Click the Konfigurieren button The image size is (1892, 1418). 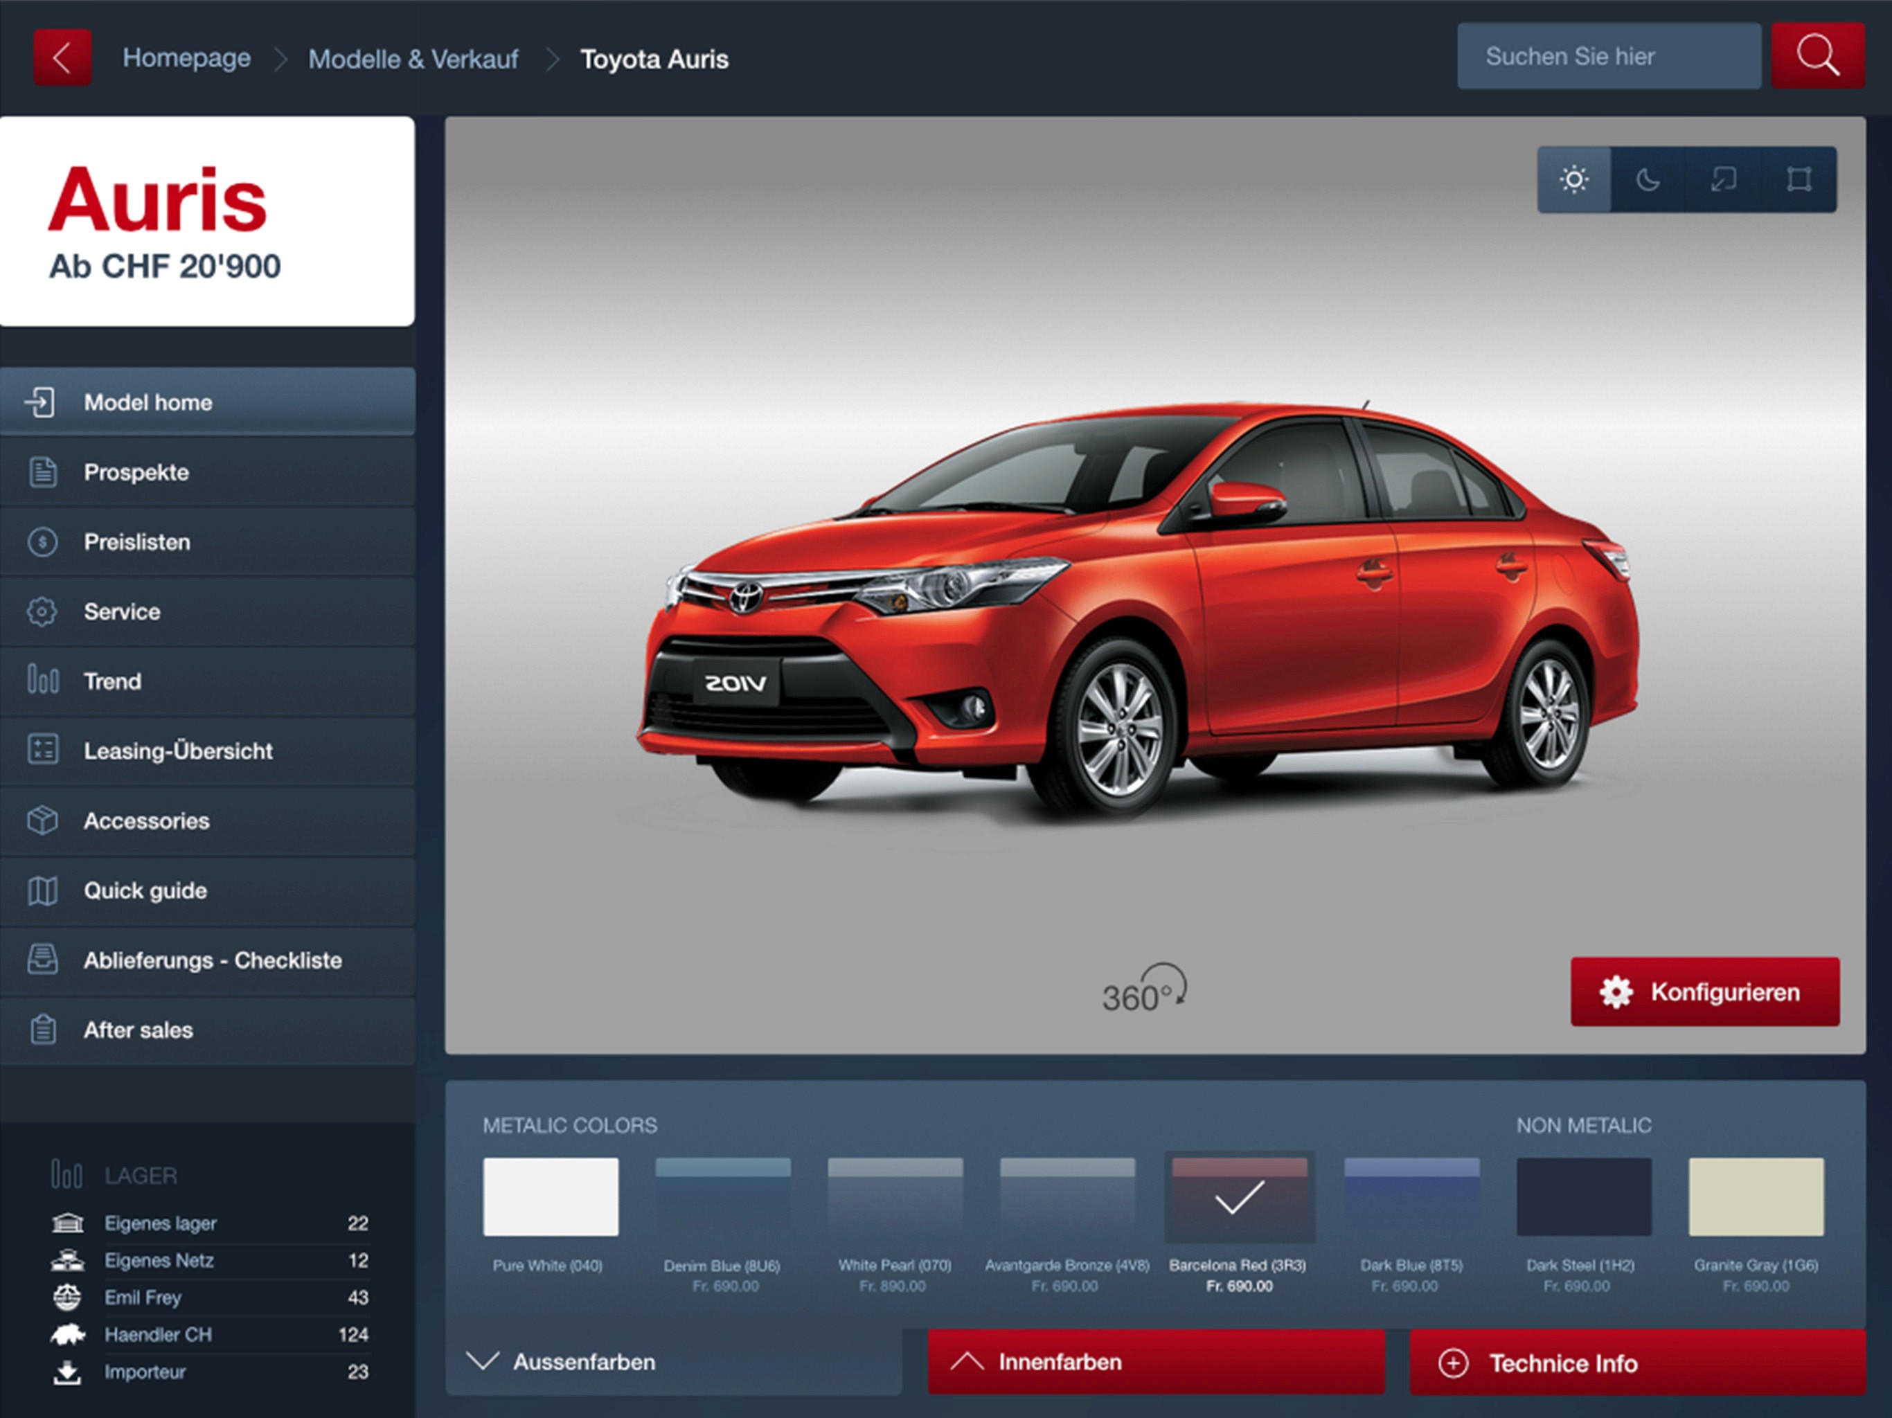[x=1704, y=992]
